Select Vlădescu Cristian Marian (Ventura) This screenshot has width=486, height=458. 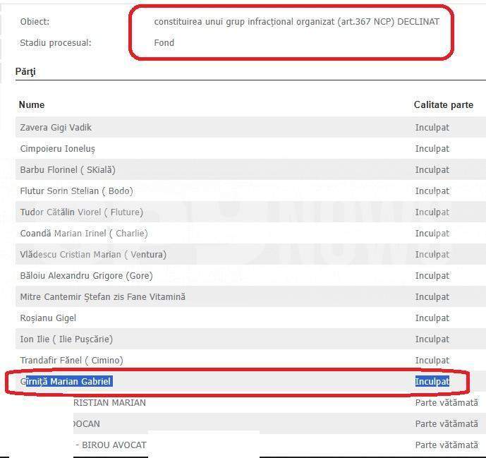93,255
